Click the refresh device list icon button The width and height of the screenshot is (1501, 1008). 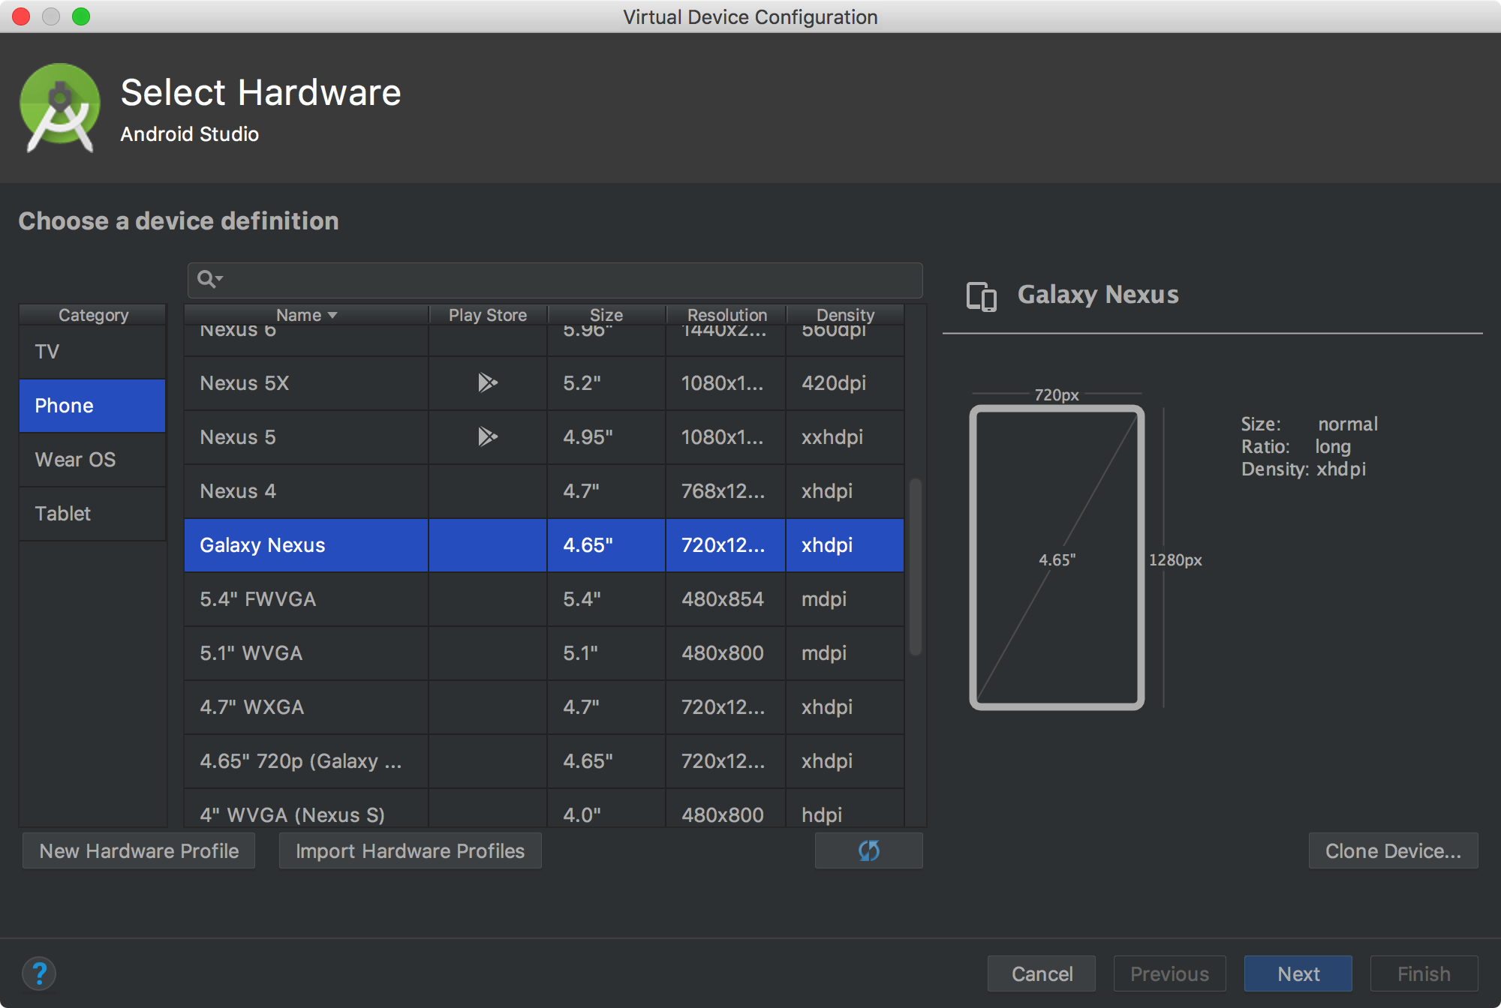point(868,850)
